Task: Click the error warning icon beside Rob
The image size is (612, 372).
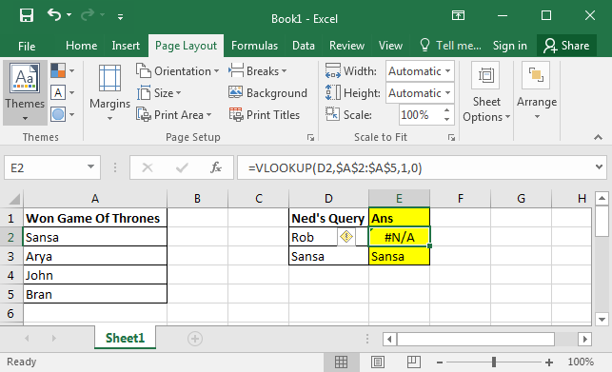Action: [346, 237]
